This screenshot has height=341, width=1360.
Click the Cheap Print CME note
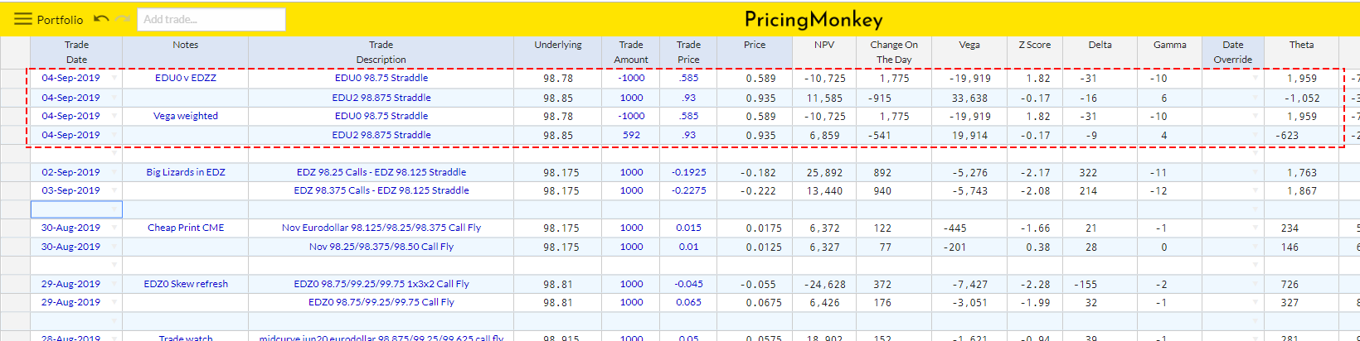tap(185, 228)
